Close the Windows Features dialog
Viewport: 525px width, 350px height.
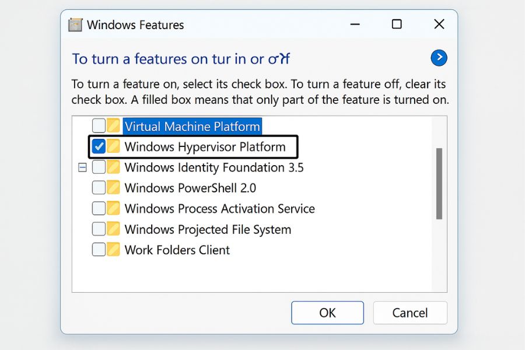439,24
